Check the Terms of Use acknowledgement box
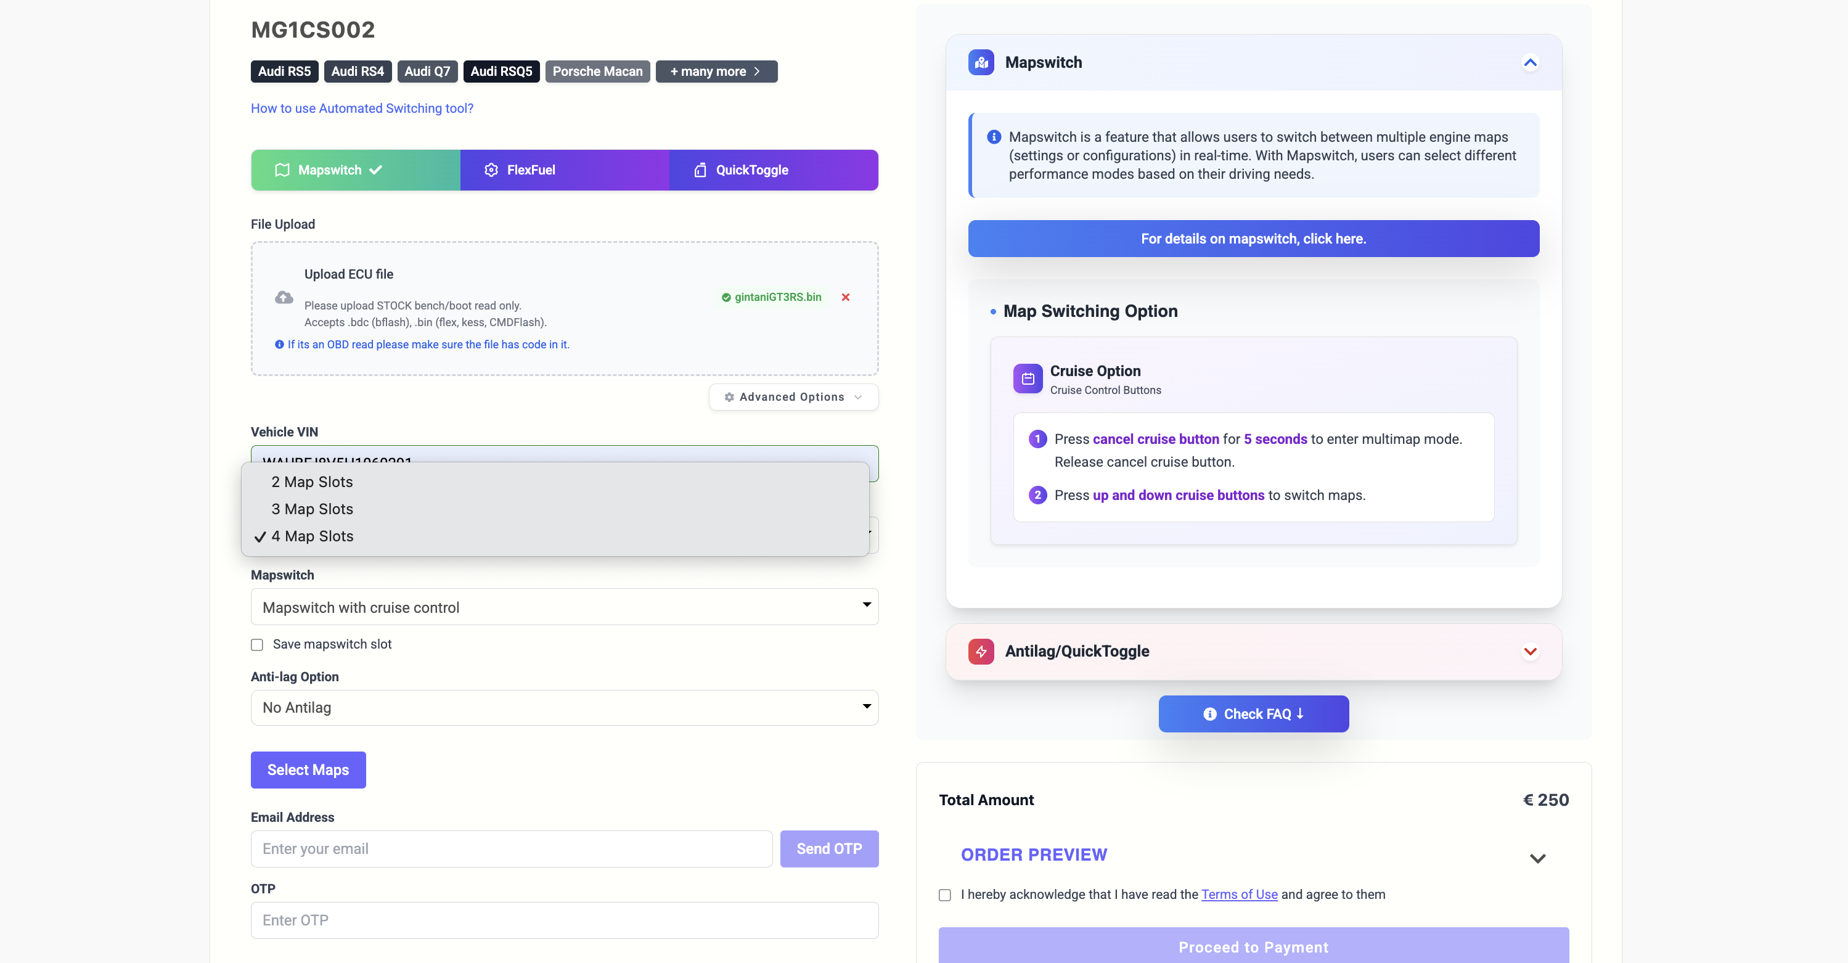The height and width of the screenshot is (963, 1848). coord(945,895)
